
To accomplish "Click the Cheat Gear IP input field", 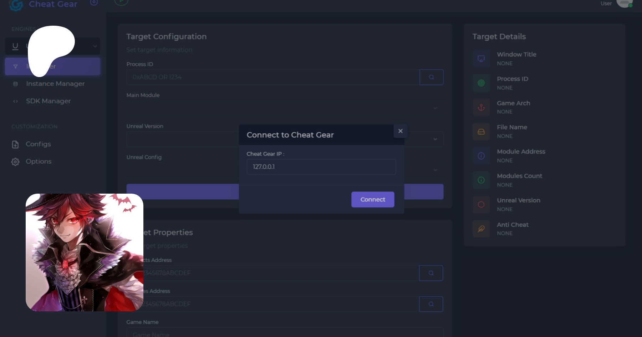I will (x=321, y=167).
